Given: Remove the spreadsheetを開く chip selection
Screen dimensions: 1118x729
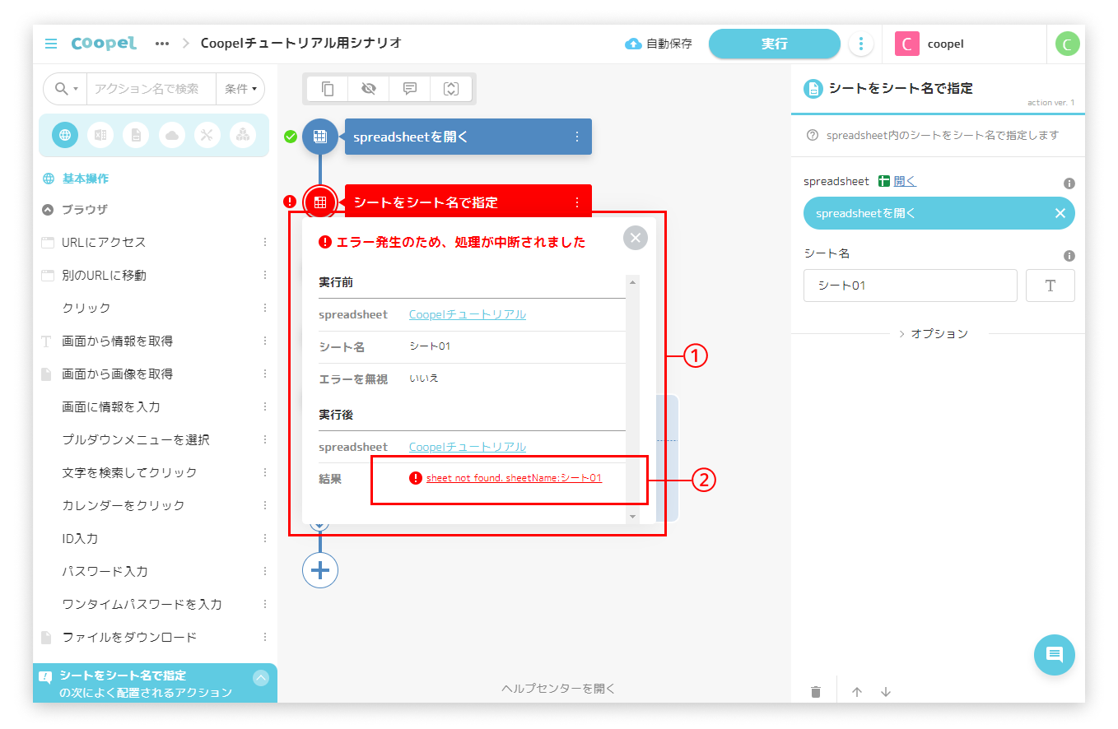Looking at the screenshot, I should pyautogui.click(x=1060, y=213).
